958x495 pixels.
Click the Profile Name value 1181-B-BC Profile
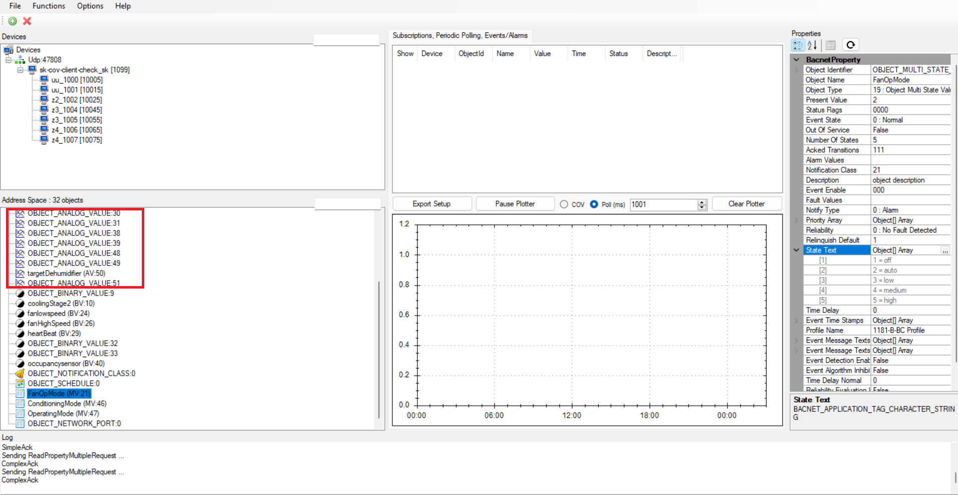[x=911, y=330]
